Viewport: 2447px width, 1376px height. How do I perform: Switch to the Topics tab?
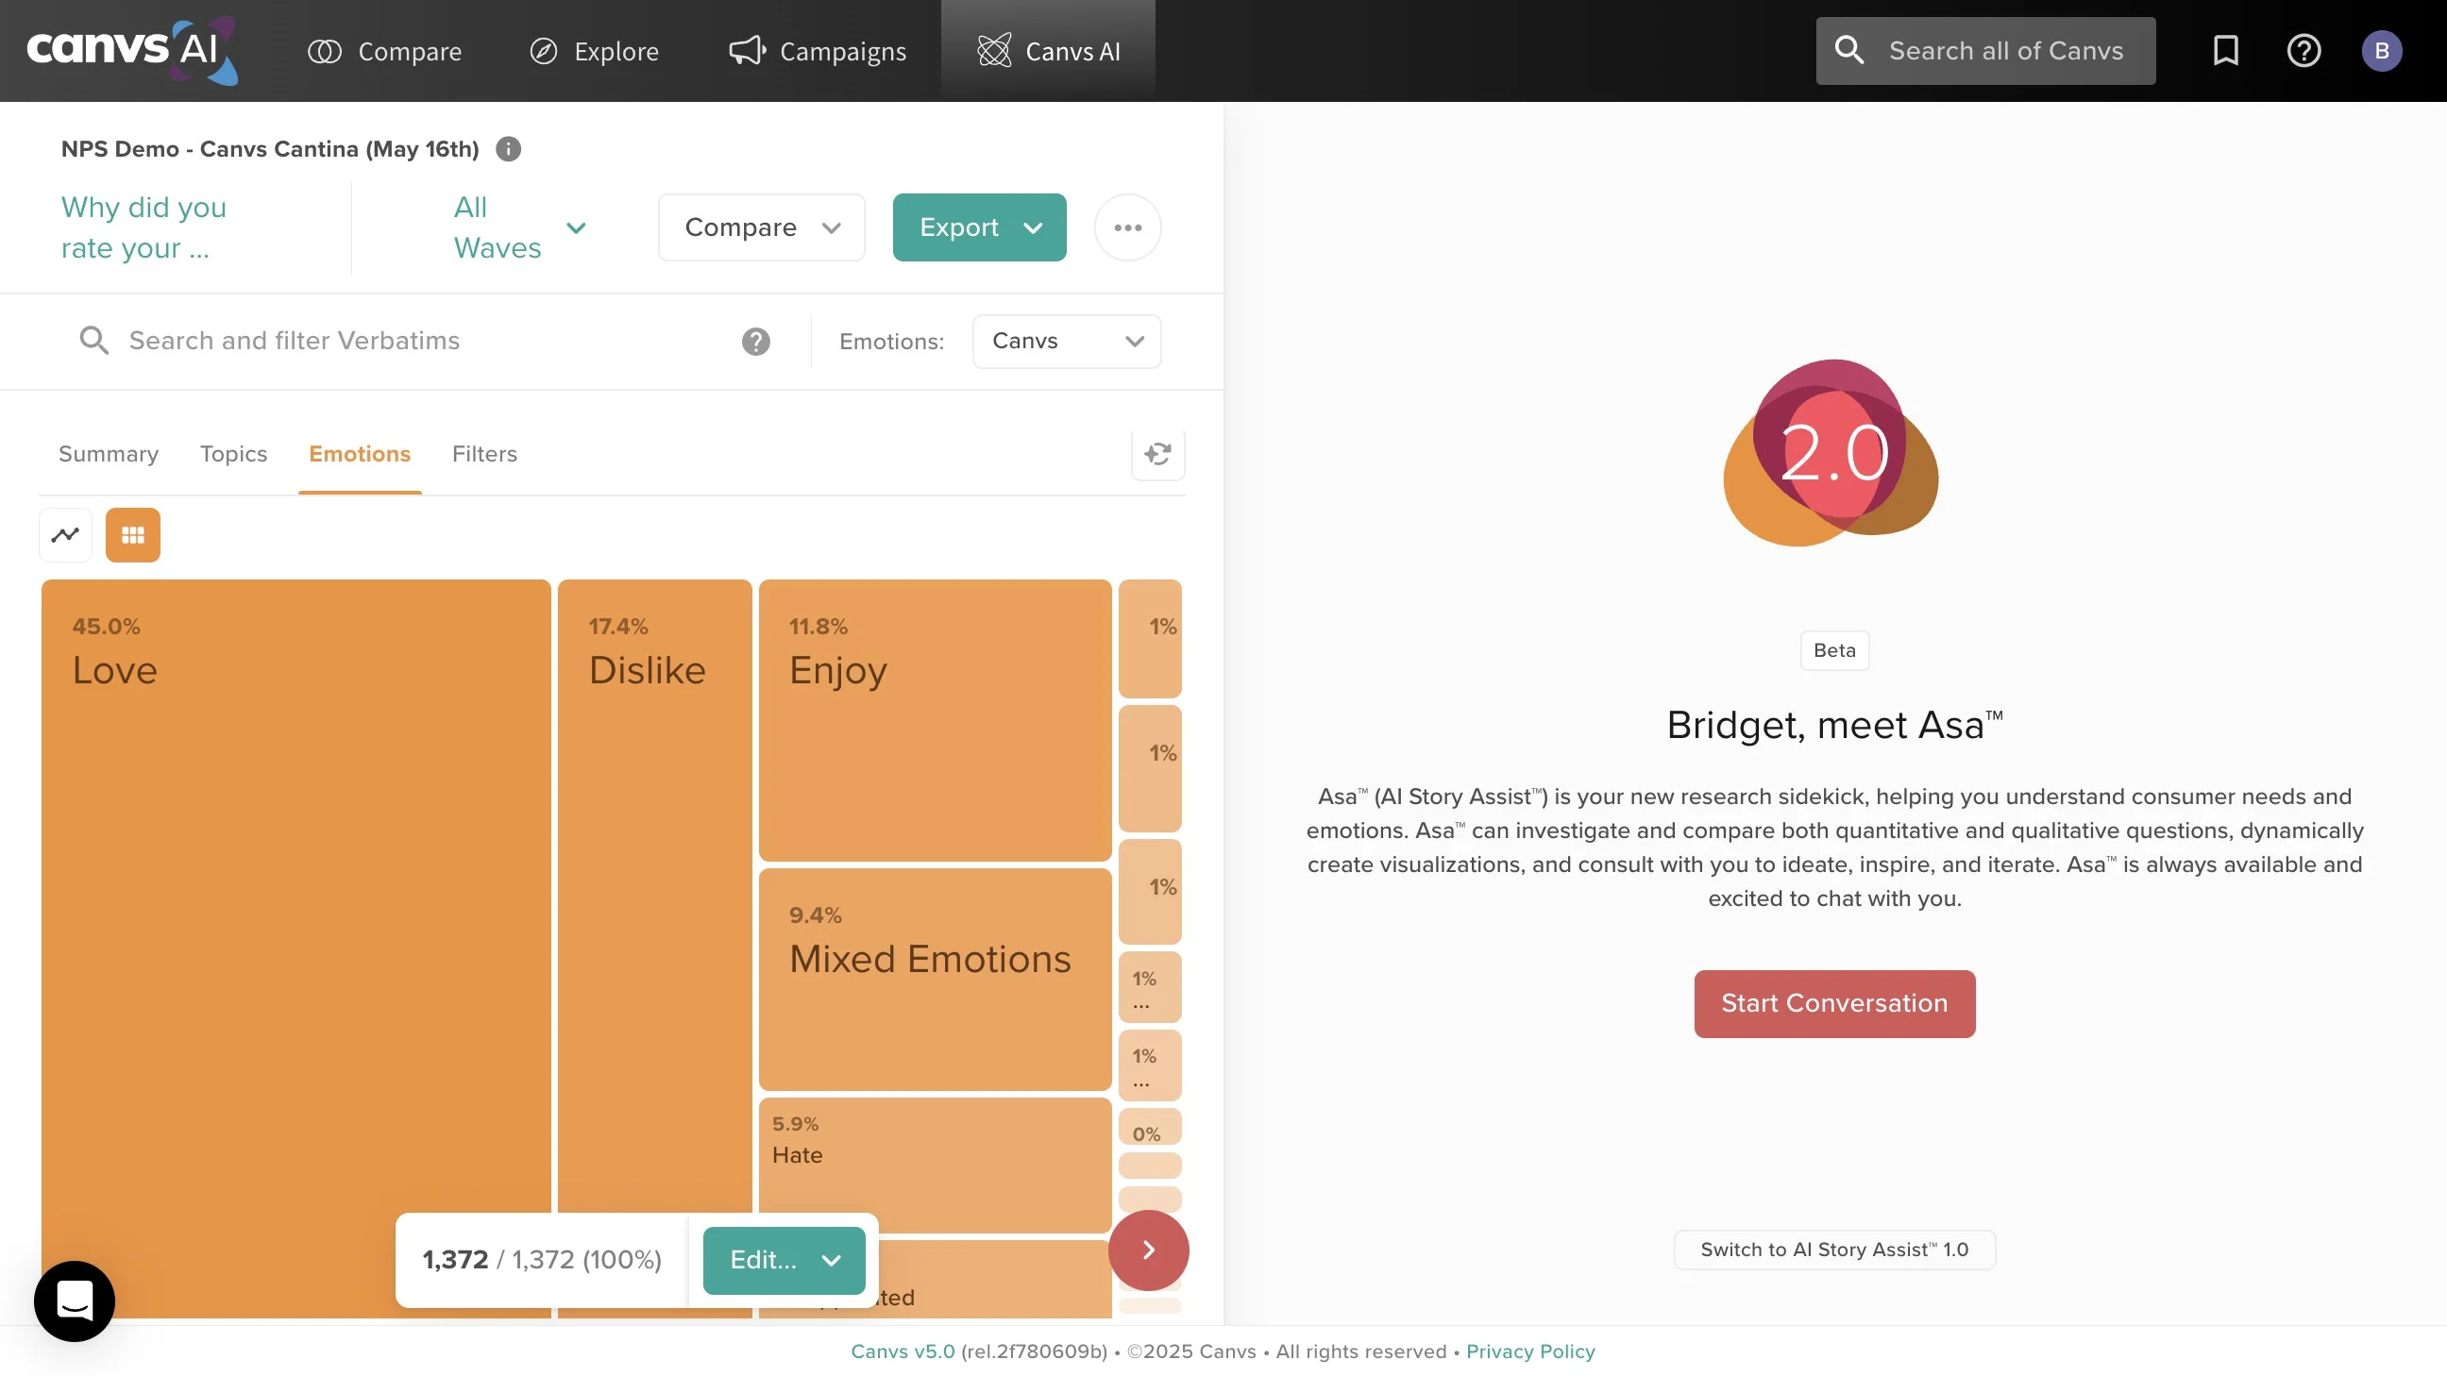[233, 455]
